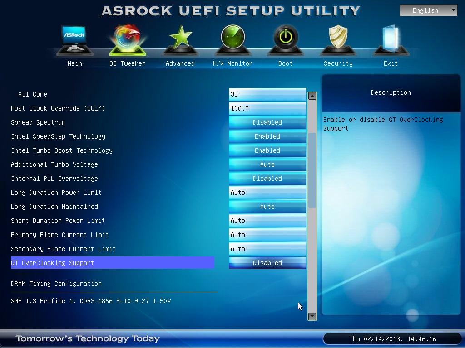Switch to the Security tab label
The width and height of the screenshot is (465, 348).
pos(338,63)
